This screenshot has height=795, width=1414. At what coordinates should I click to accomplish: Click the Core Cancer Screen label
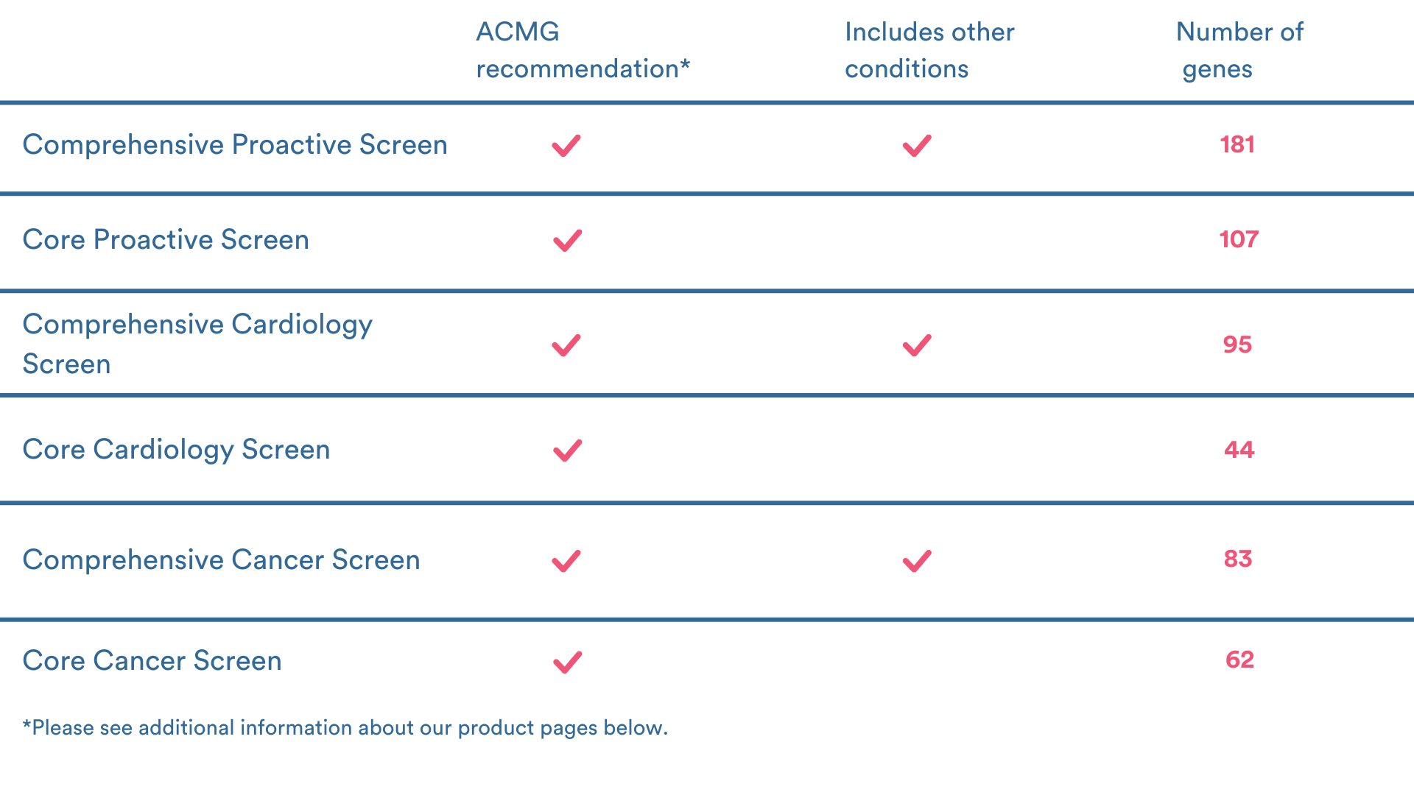coord(152,661)
